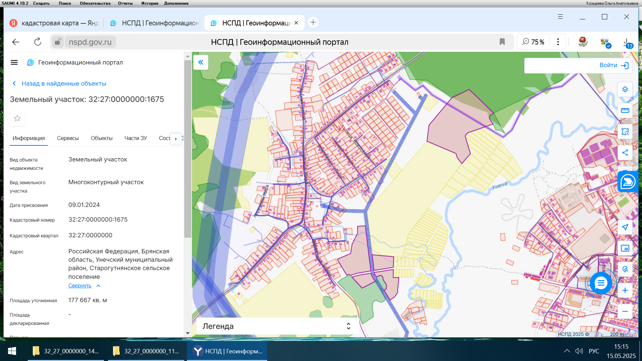The height and width of the screenshot is (361, 642).
Task: Open Обязательства menu in SAUMI
Action: [x=95, y=3]
